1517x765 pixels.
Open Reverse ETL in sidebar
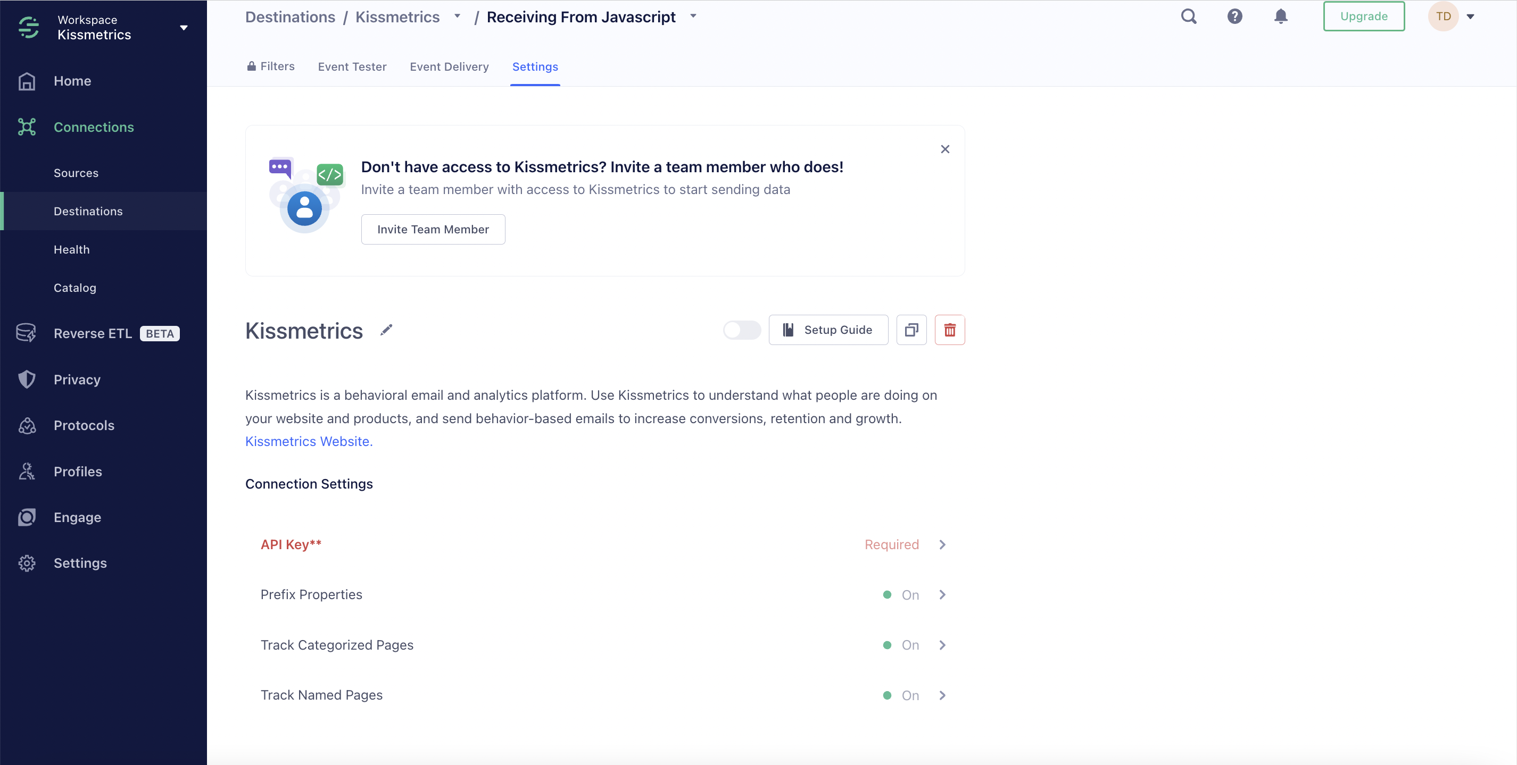[93, 334]
